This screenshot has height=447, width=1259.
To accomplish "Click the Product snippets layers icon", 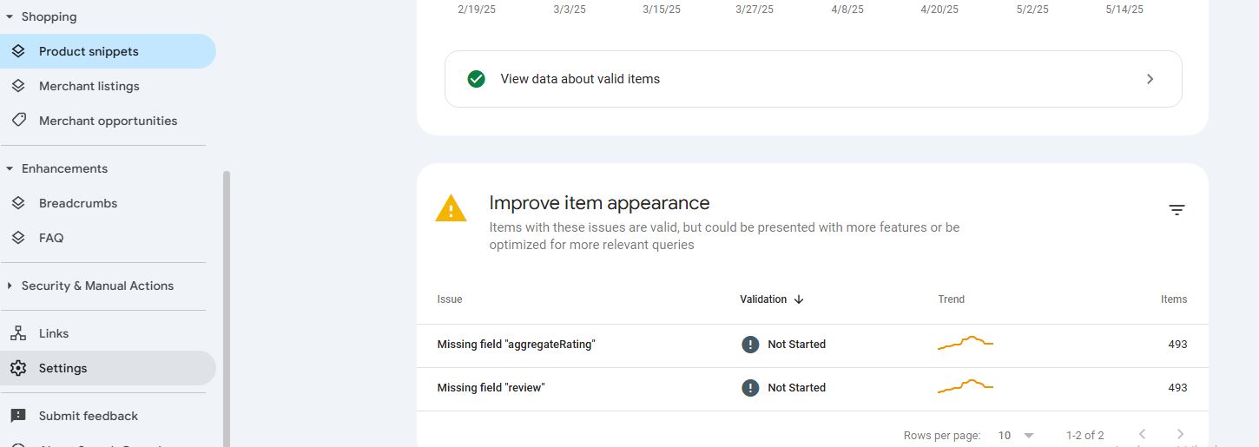I will (x=18, y=51).
